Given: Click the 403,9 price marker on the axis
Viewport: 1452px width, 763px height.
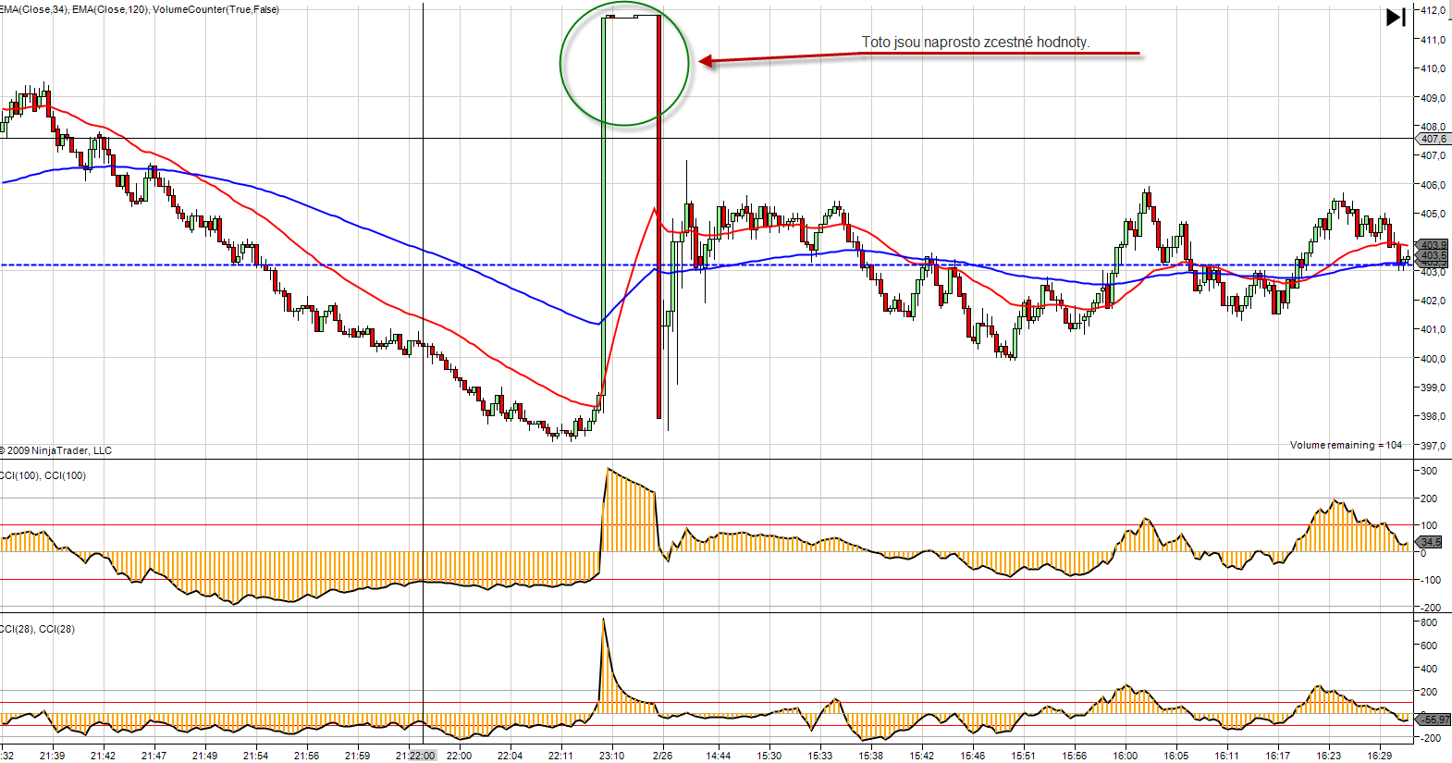Looking at the screenshot, I should pyautogui.click(x=1433, y=245).
